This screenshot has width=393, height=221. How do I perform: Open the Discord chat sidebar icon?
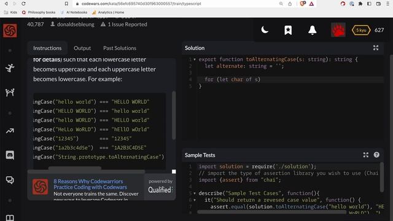(10, 155)
